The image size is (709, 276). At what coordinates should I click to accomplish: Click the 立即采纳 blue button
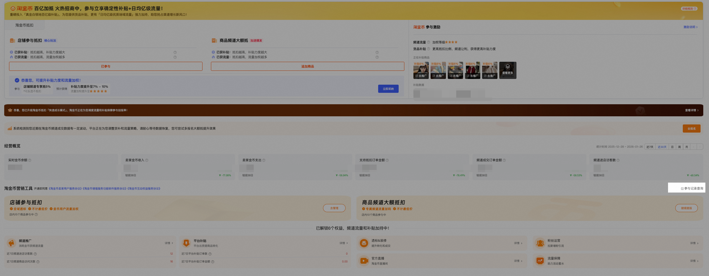tap(388, 89)
